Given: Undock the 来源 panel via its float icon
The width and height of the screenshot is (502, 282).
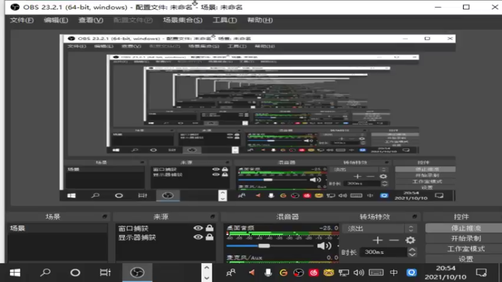Looking at the screenshot, I should [212, 216].
